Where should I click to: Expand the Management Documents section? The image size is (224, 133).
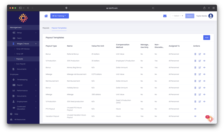[x=23, y=69]
